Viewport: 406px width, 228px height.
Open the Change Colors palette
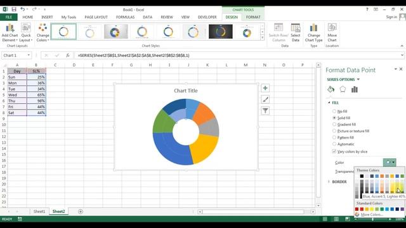[43, 32]
